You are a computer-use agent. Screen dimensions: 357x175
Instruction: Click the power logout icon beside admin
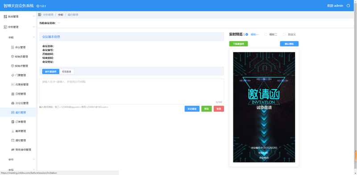[x=348, y=6]
